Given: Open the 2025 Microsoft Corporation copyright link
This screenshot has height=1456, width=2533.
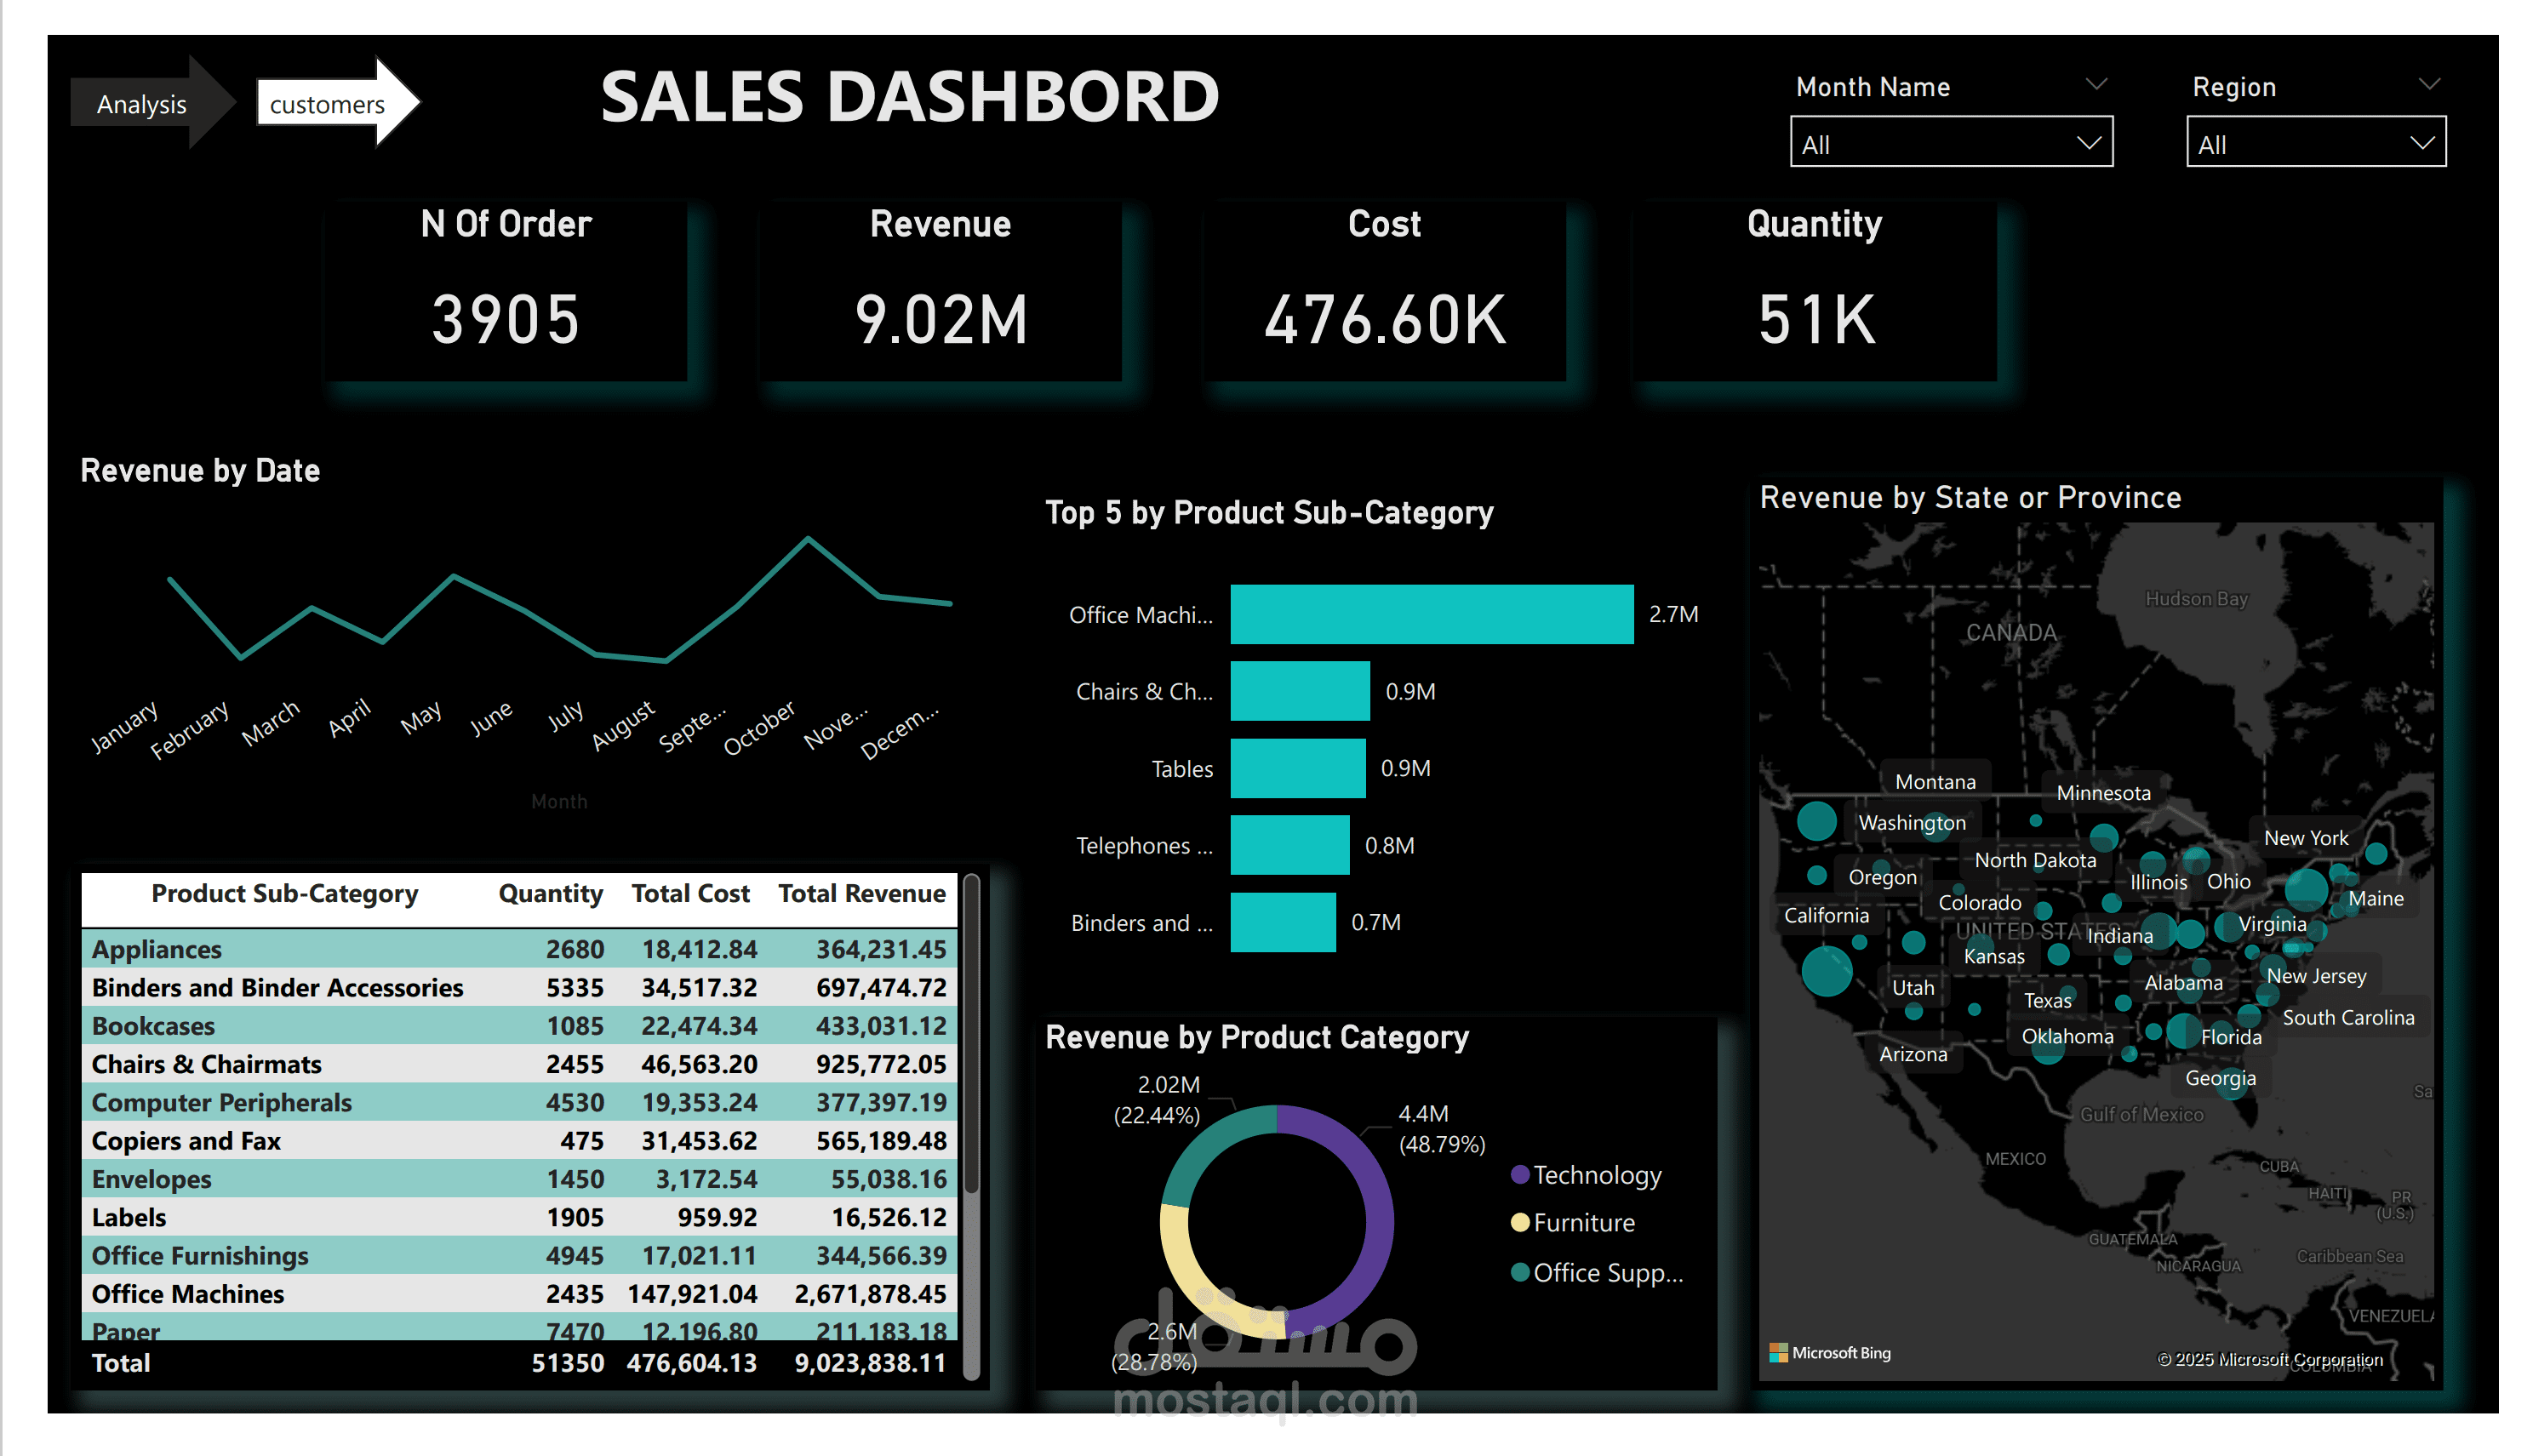Looking at the screenshot, I should click(2269, 1359).
